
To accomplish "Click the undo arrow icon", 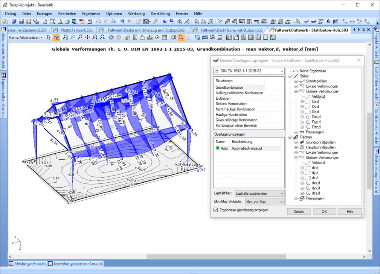I will coord(122,21).
